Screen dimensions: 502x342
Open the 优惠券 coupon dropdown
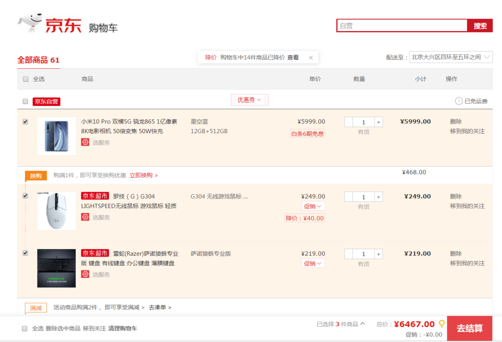250,100
